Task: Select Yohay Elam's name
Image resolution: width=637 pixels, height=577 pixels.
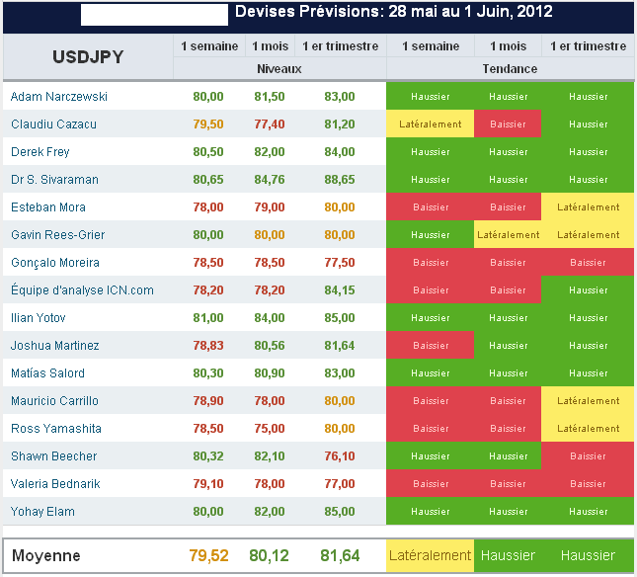Action: click(x=42, y=511)
